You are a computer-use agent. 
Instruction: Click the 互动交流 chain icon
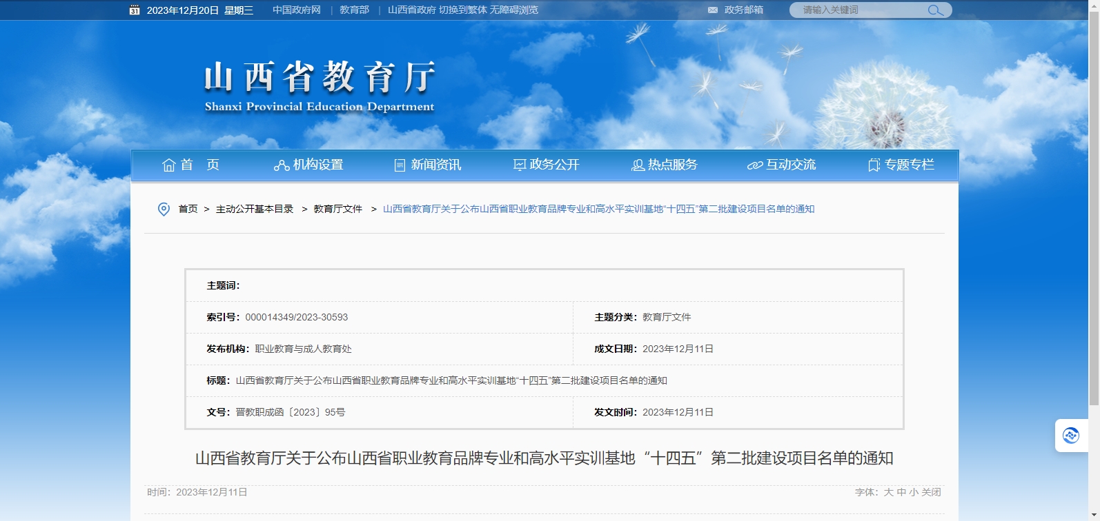pyautogui.click(x=755, y=165)
